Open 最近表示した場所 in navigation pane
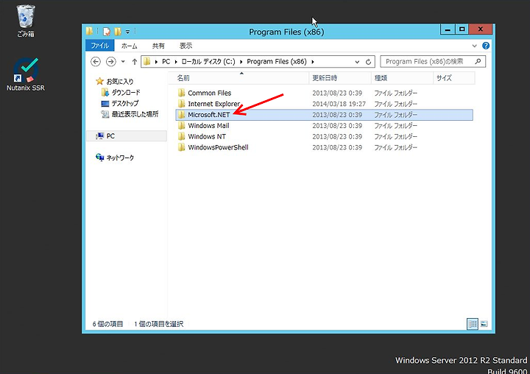Image resolution: width=530 pixels, height=374 pixels. (135, 114)
